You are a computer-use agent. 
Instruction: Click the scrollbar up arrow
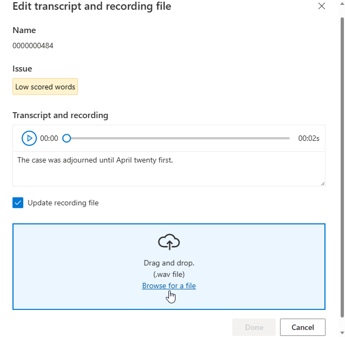tap(342, 4)
